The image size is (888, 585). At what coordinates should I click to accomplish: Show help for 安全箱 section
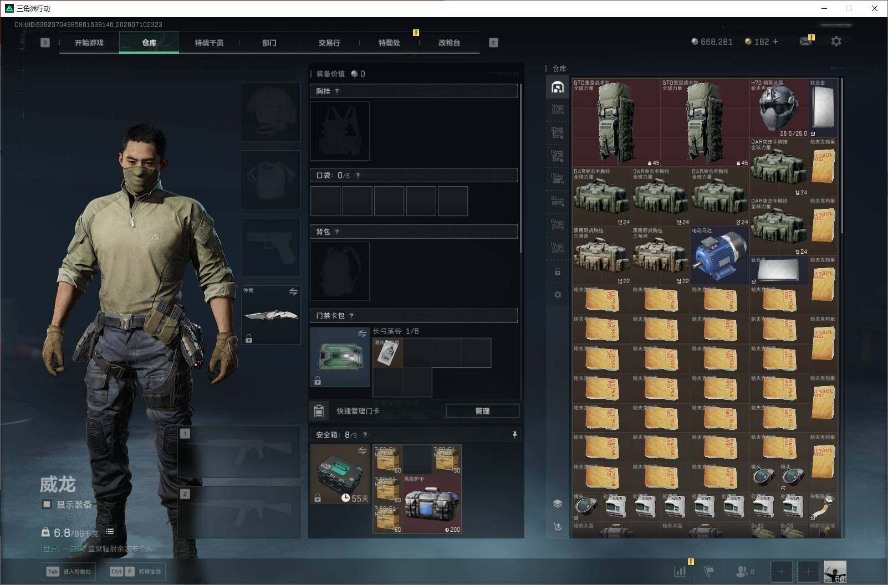[x=365, y=435]
